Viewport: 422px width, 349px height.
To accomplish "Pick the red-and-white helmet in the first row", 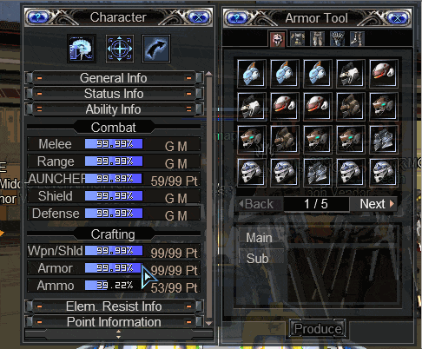I will [x=384, y=74].
